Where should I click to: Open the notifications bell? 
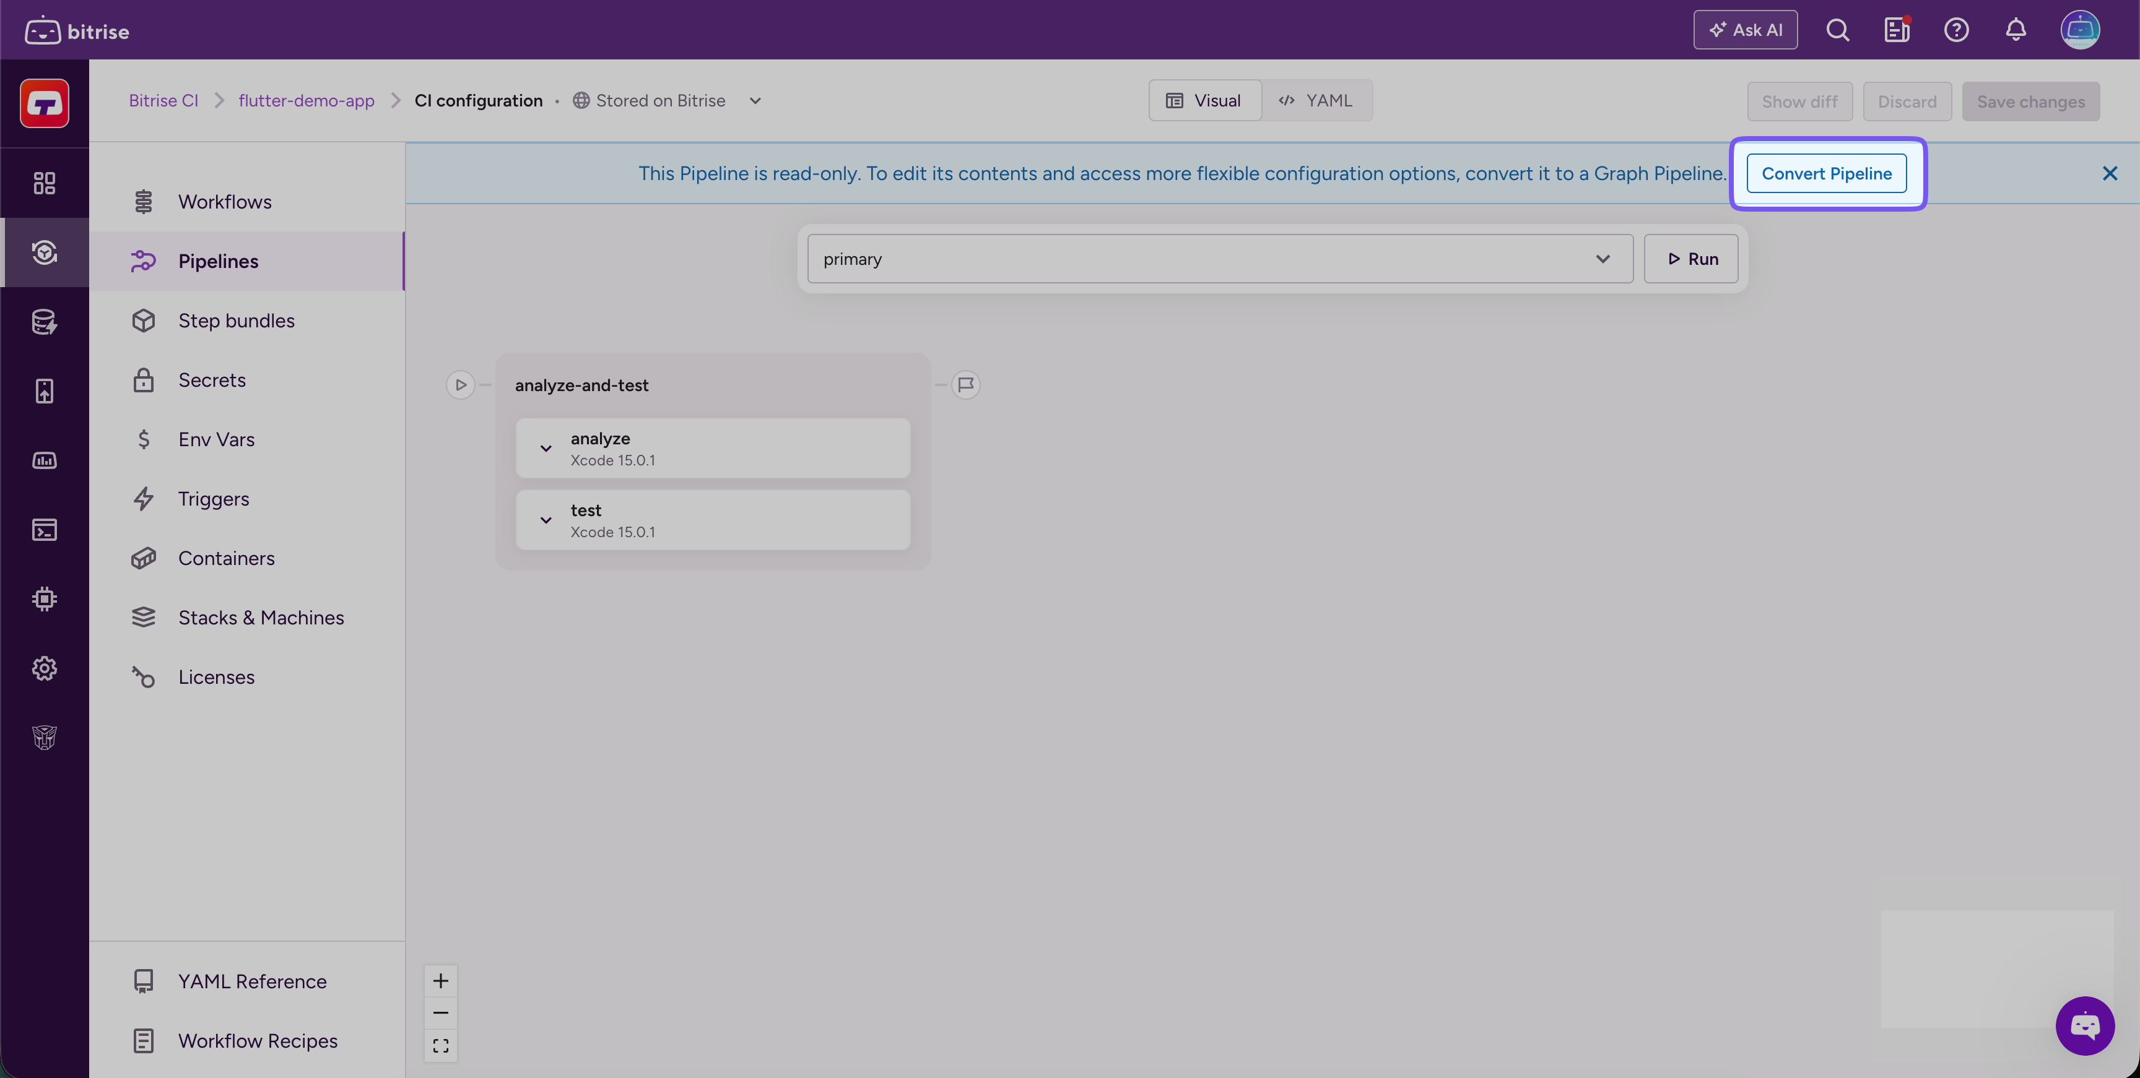pos(2016,31)
